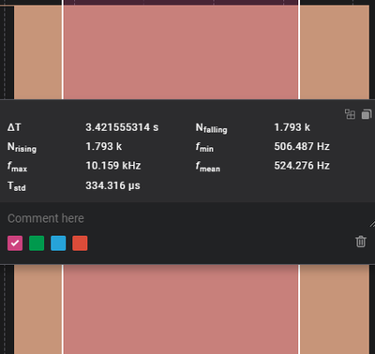The height and width of the screenshot is (354, 375).
Task: Click the f mean label
Action: coord(208,167)
